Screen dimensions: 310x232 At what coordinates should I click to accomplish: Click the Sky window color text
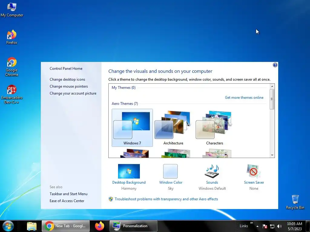click(x=171, y=188)
